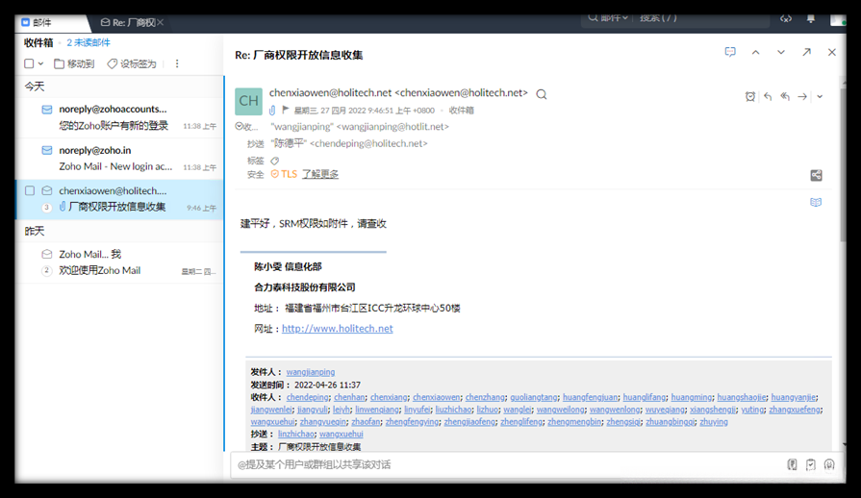
Task: Click the scrollbar down arrow
Action: pos(843,445)
